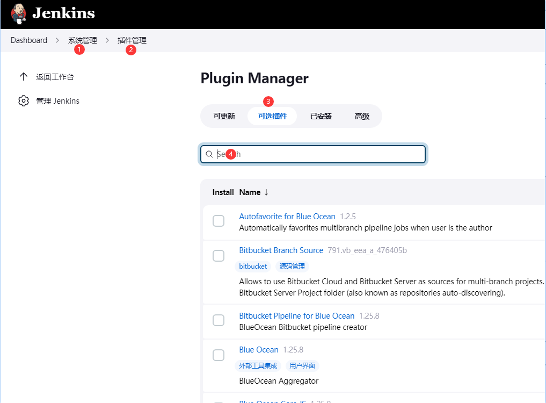The image size is (546, 403).
Task: Sort by the Name column header
Action: (x=250, y=192)
